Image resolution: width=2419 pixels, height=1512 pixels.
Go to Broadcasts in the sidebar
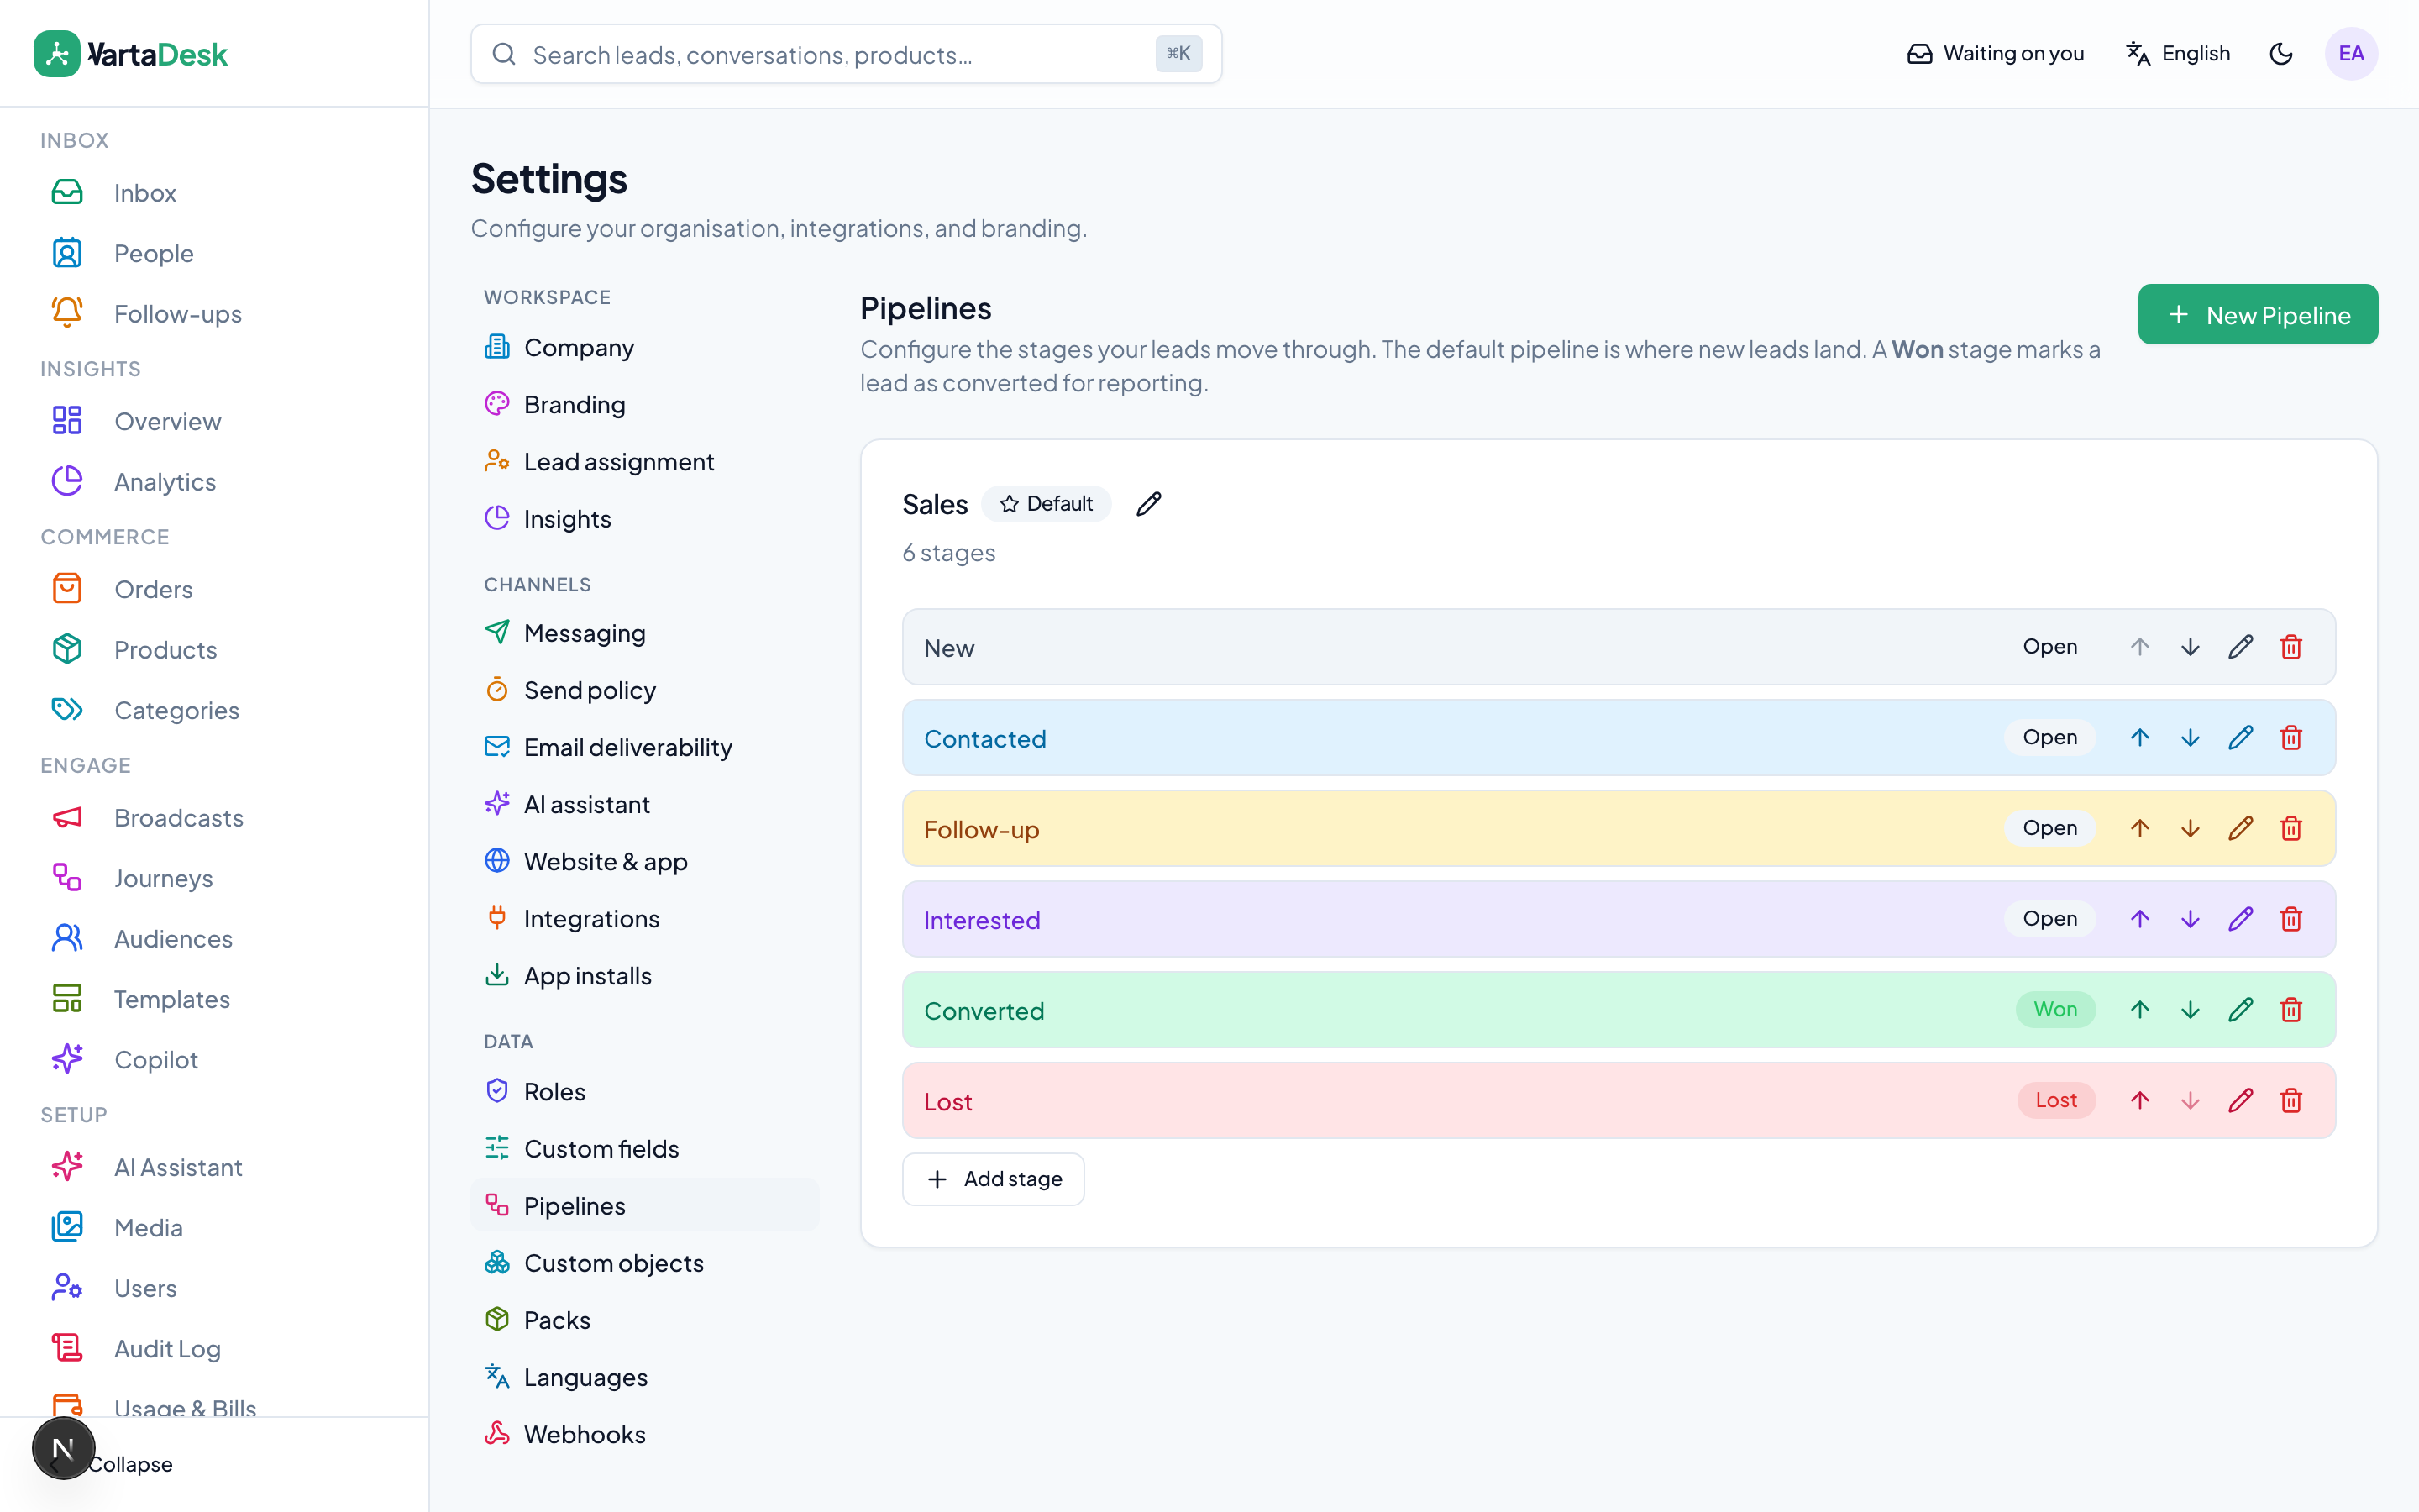coord(214,817)
